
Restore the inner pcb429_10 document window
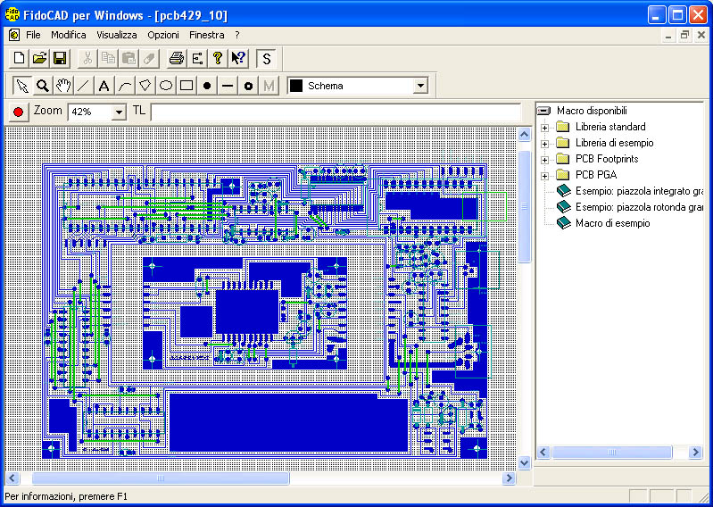684,35
